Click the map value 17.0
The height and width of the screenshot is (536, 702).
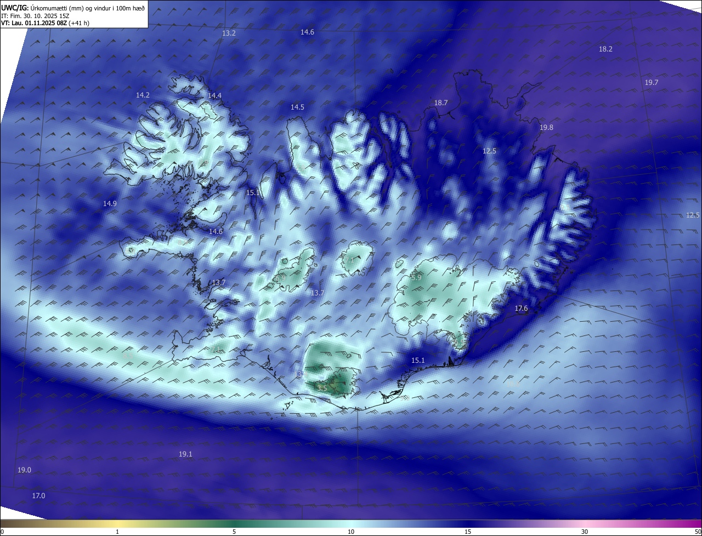(38, 496)
